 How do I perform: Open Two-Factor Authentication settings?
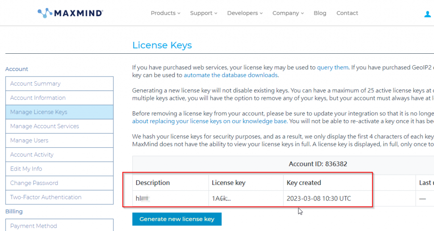pyautogui.click(x=59, y=197)
